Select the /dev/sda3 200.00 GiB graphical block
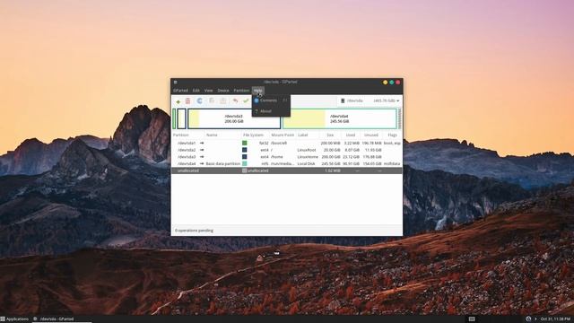574x323 pixels. (234, 118)
